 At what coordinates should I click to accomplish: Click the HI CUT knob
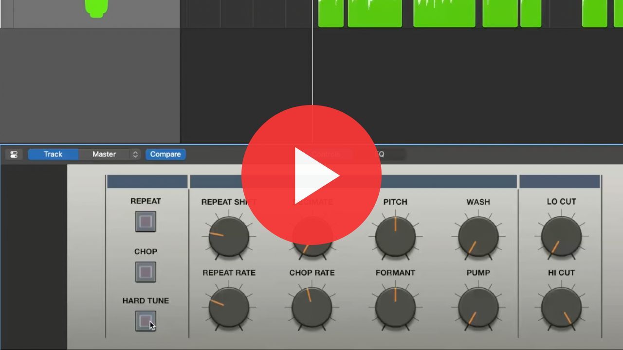(561, 307)
